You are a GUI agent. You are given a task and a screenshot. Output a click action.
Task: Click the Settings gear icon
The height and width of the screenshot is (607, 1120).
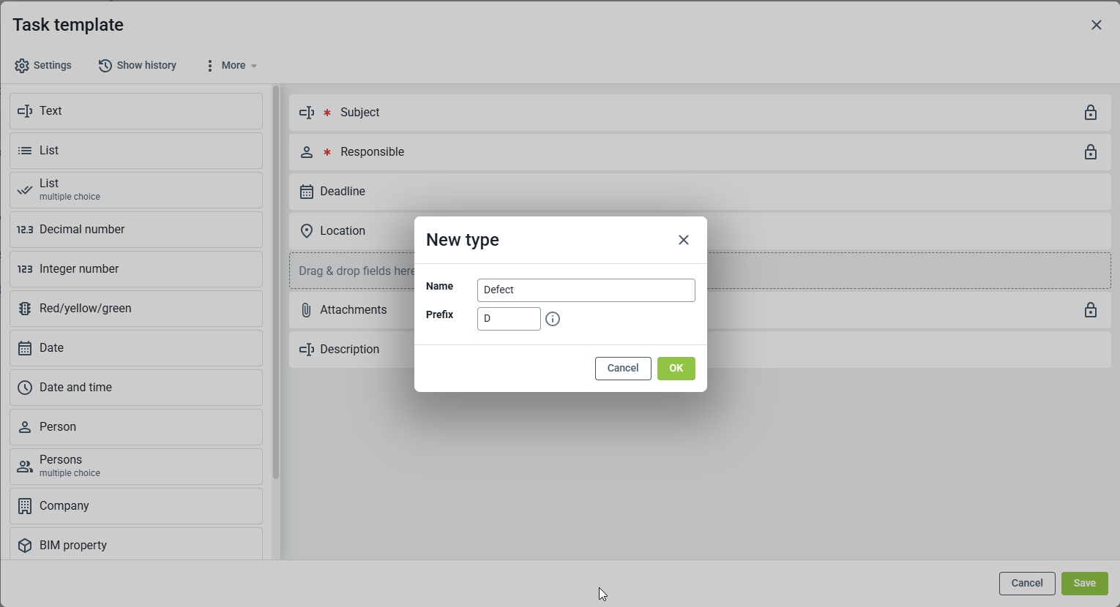click(22, 66)
